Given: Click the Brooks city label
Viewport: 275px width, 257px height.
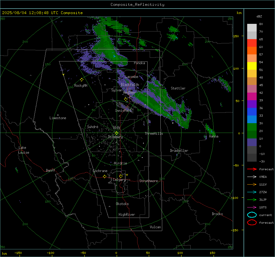Looking at the screenshot, I should 217,214.
